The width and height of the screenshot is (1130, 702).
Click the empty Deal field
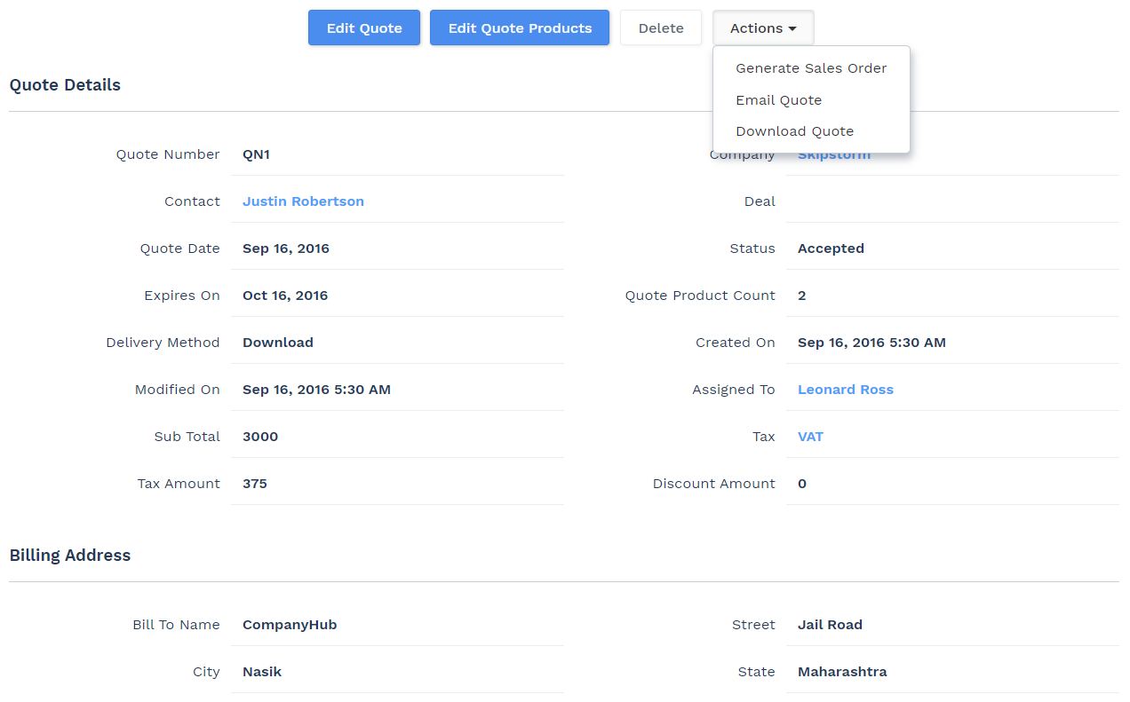951,201
